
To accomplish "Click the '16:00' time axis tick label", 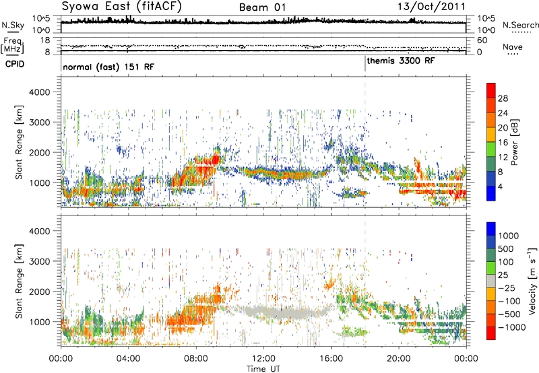I will [x=331, y=359].
